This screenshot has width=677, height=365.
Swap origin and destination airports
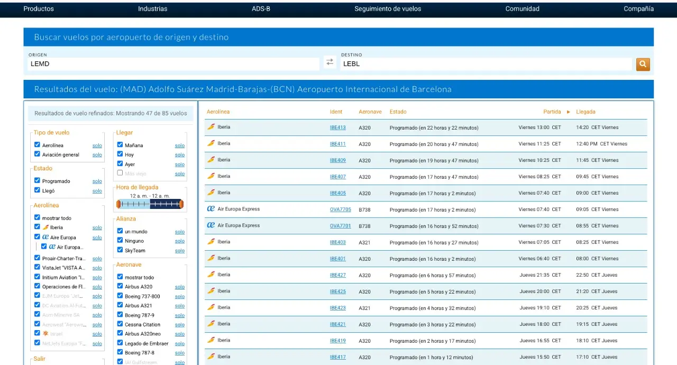[x=330, y=62]
